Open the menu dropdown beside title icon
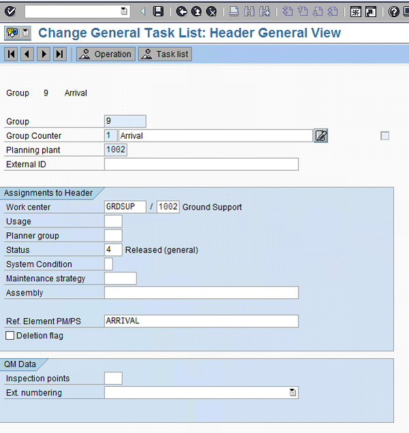Image resolution: width=409 pixels, height=433 pixels. pyautogui.click(x=26, y=33)
